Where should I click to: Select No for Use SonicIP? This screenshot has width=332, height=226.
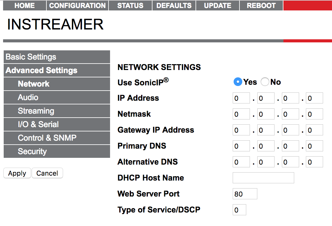coord(265,82)
